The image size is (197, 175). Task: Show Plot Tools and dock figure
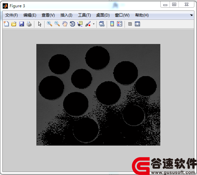click(137, 24)
